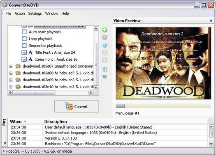216x156 pixels.
Task: Open the Window menu
Action: (x=52, y=14)
